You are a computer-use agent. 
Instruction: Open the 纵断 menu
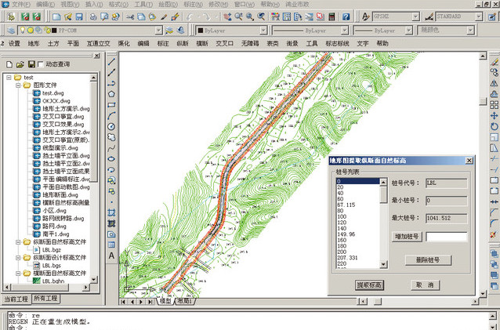point(183,43)
